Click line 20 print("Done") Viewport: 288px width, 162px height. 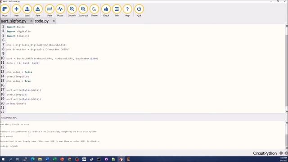(x=16, y=103)
